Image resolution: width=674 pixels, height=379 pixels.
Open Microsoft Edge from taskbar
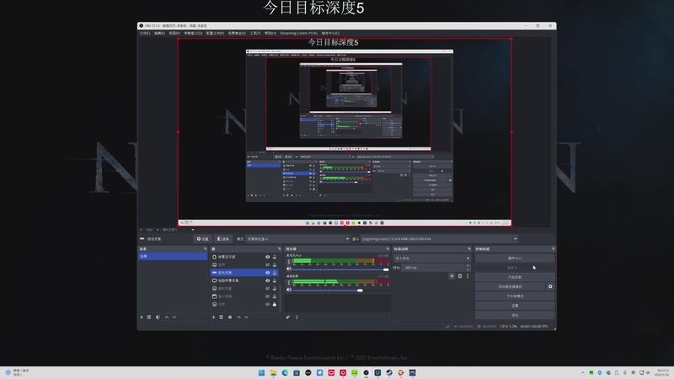(x=285, y=372)
